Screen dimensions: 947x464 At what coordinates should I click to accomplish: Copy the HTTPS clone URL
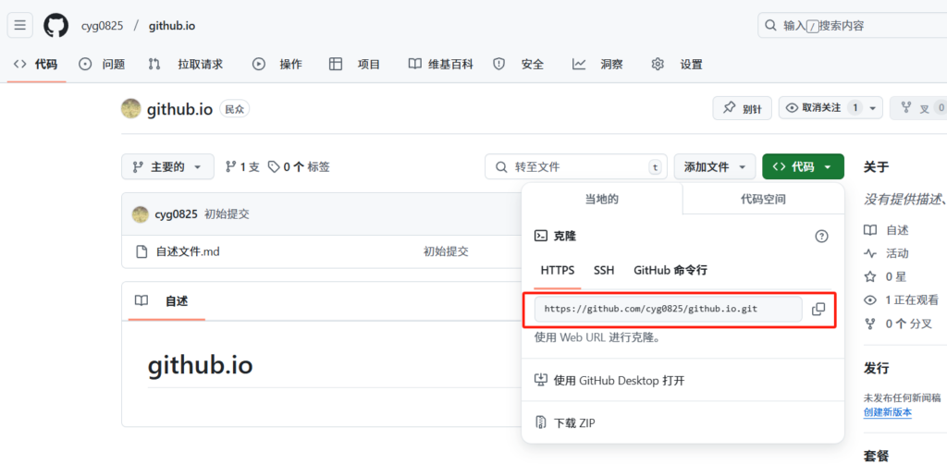point(818,309)
